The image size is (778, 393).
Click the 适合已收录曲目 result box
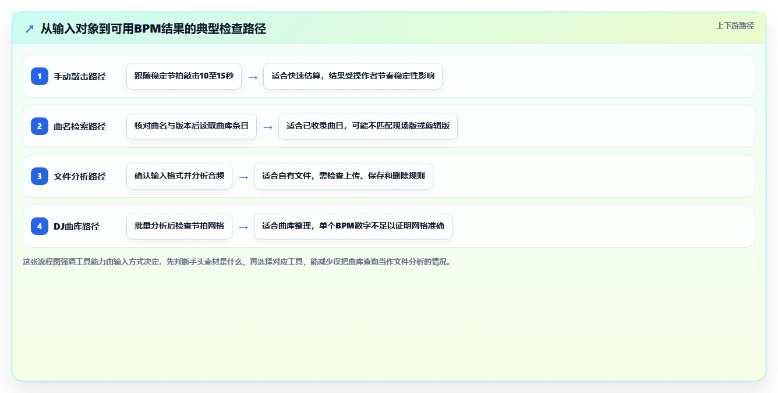(x=368, y=126)
